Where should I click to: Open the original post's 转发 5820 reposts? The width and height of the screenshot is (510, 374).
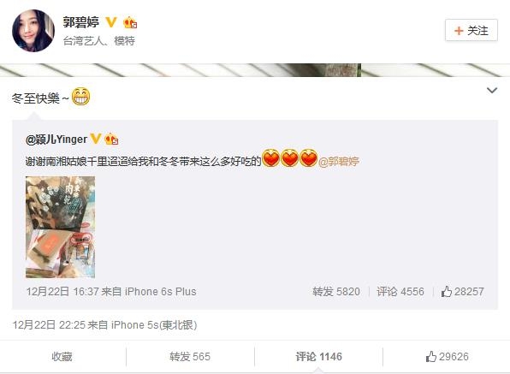click(x=336, y=291)
